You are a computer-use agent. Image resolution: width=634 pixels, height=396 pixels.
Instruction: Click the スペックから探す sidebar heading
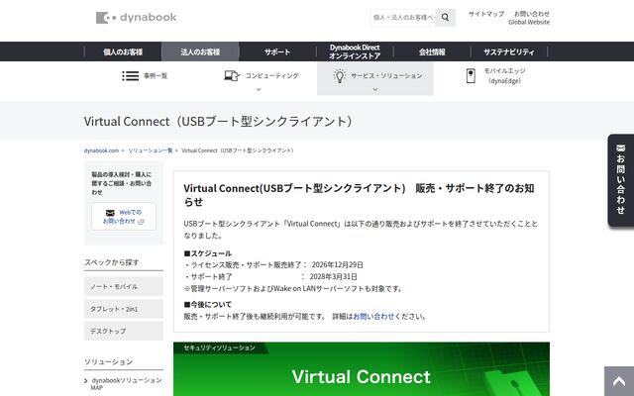[x=112, y=262]
